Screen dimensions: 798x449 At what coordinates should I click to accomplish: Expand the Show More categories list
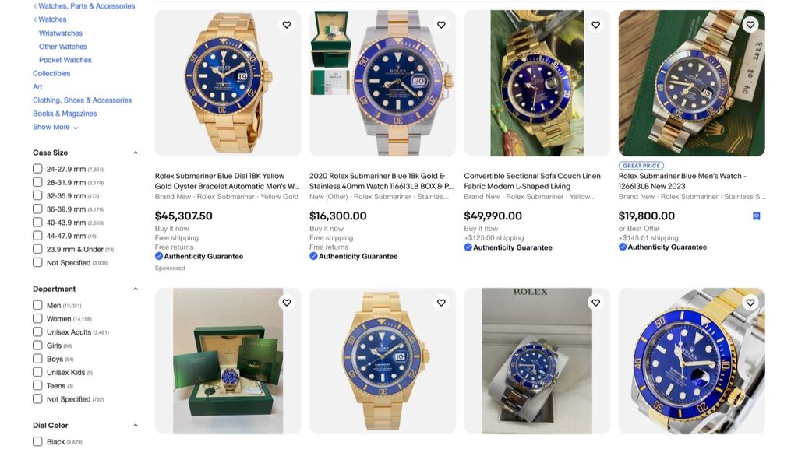click(x=52, y=125)
